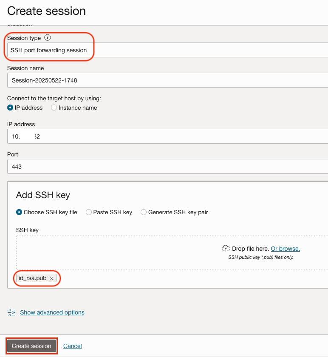Click the id_rsa.pub file name chip
Viewport: 328px width, 357px height.
pyautogui.click(x=33, y=278)
